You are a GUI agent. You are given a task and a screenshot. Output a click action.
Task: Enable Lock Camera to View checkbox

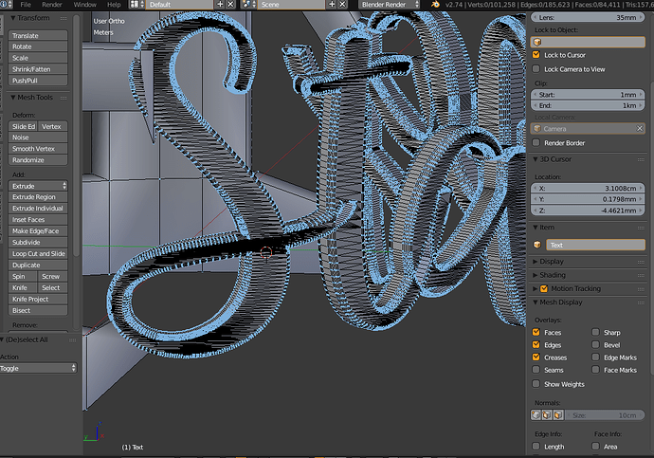[536, 69]
